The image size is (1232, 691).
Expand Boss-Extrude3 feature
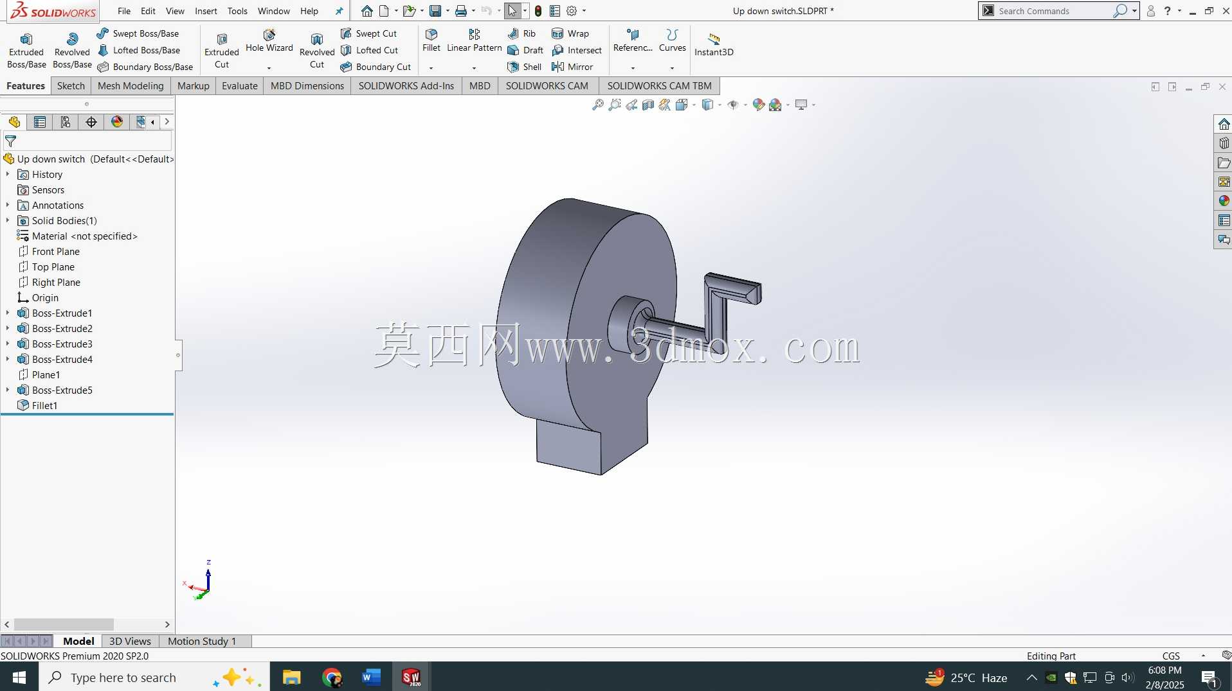8,344
